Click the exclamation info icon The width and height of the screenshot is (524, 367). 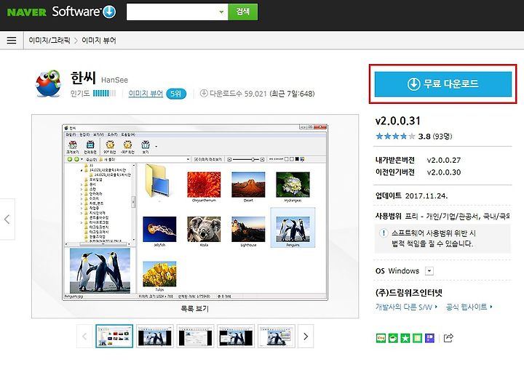click(x=384, y=233)
